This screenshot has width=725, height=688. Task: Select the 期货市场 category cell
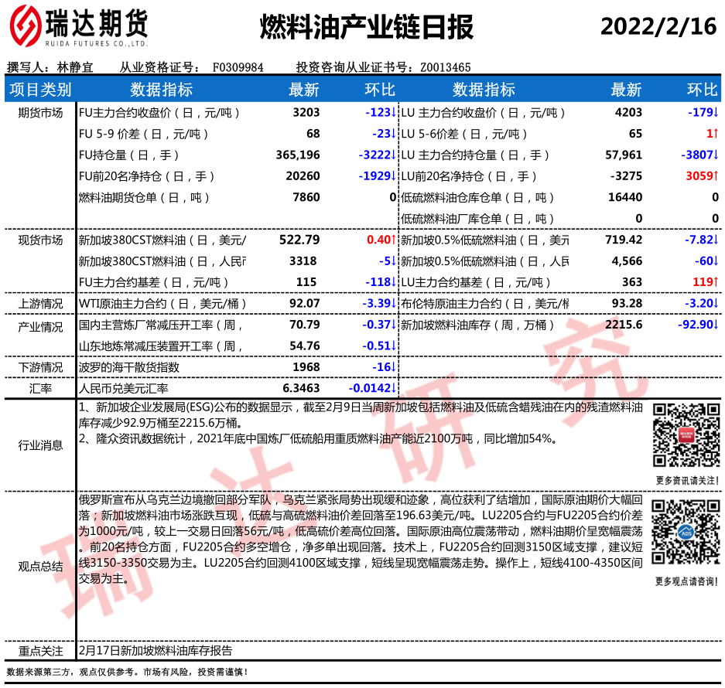tap(40, 113)
